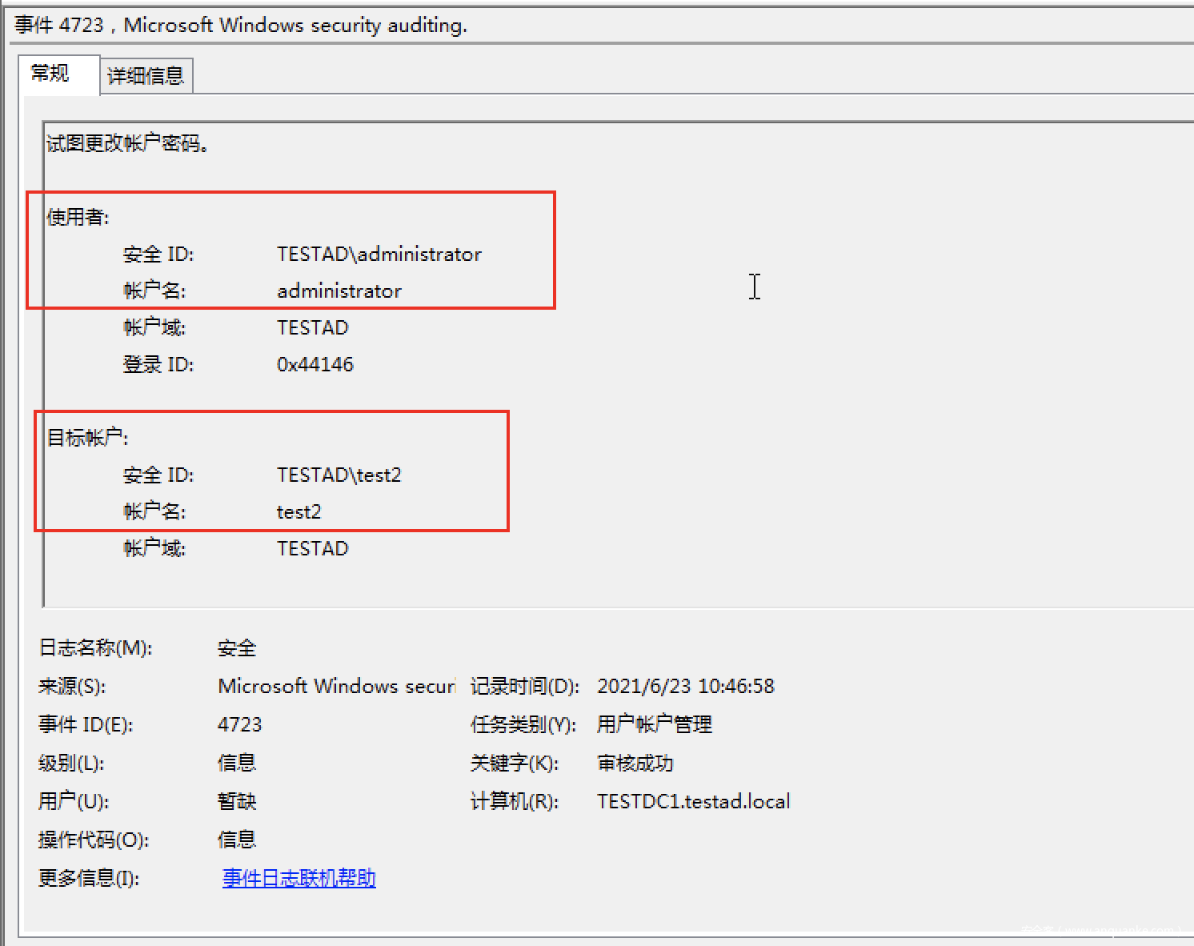This screenshot has width=1194, height=946.
Task: Click the 日志名称 field value 安全
Action: [237, 647]
